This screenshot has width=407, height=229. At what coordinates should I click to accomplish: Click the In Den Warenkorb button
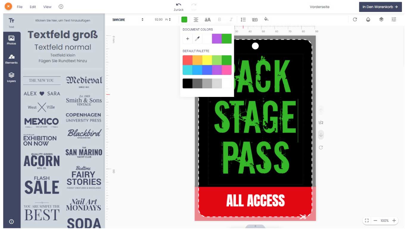coord(380,7)
